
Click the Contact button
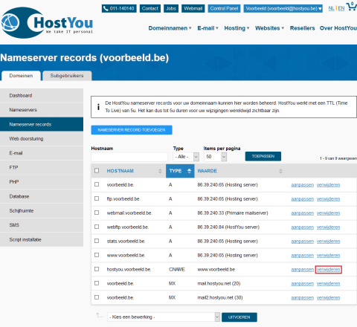pyautogui.click(x=150, y=8)
